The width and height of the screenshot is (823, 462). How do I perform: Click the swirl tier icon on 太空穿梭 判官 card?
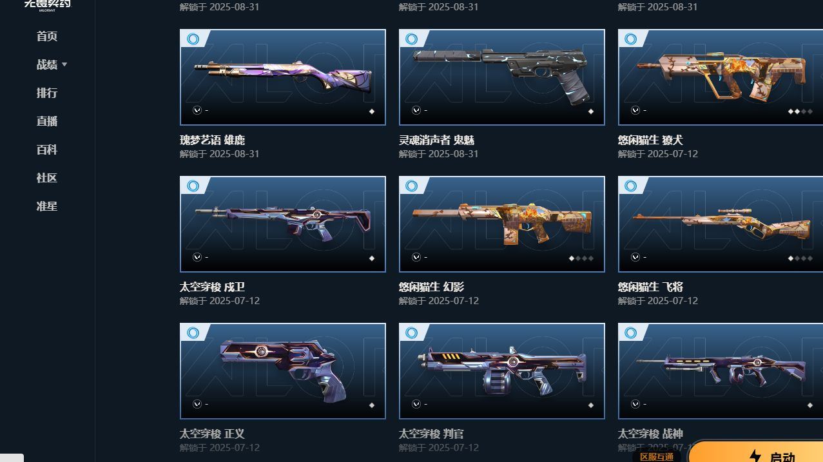click(412, 332)
